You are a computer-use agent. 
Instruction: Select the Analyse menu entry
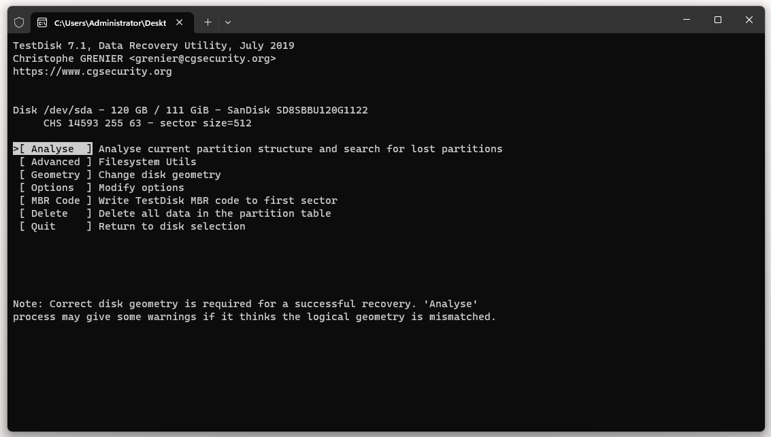52,148
